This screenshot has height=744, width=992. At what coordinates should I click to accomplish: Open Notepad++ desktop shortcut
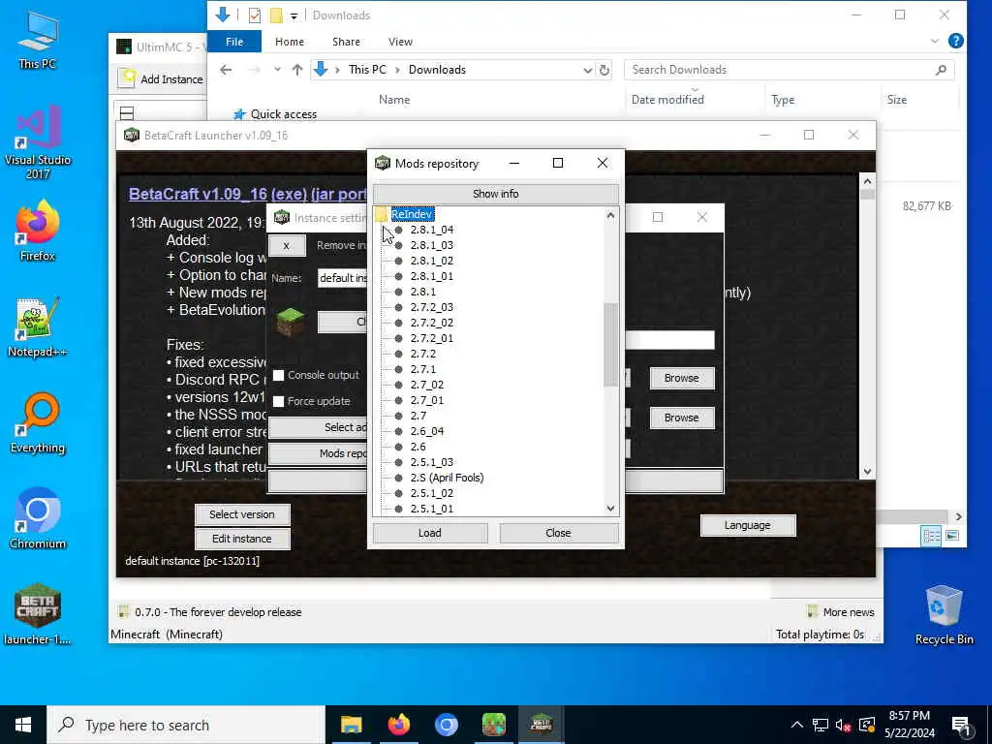[x=38, y=327]
